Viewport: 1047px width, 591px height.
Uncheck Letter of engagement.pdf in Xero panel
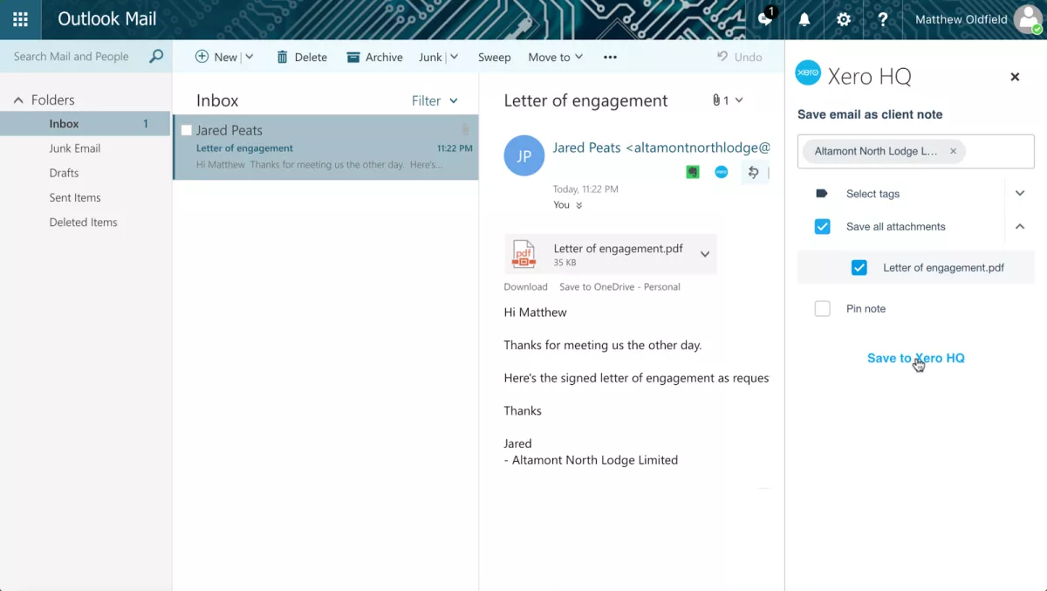[x=859, y=268]
